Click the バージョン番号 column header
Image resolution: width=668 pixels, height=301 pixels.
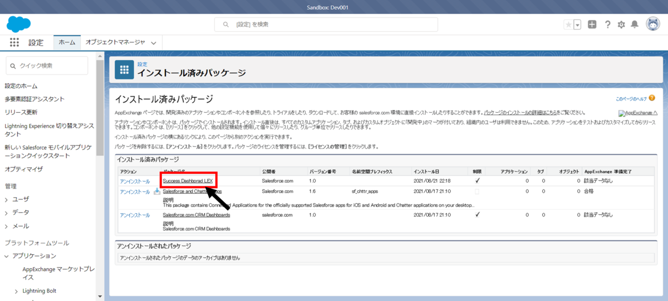pos(322,171)
